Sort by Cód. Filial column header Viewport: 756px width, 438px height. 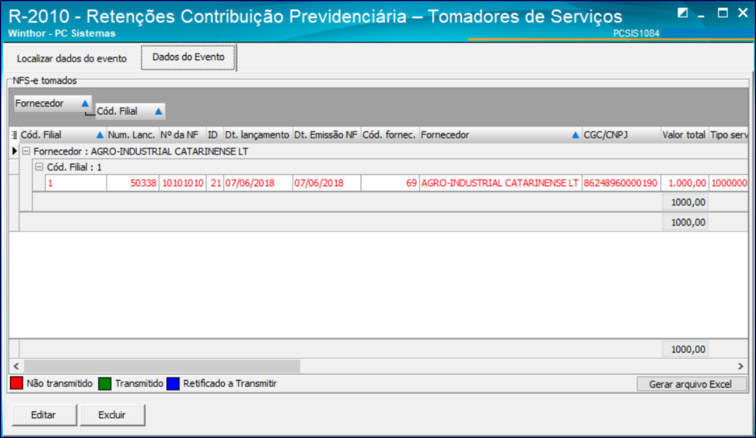(62, 135)
